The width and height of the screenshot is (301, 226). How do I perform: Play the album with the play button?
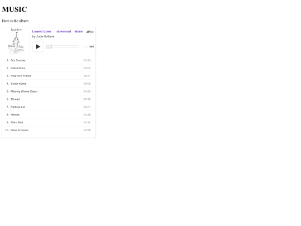coord(38,46)
